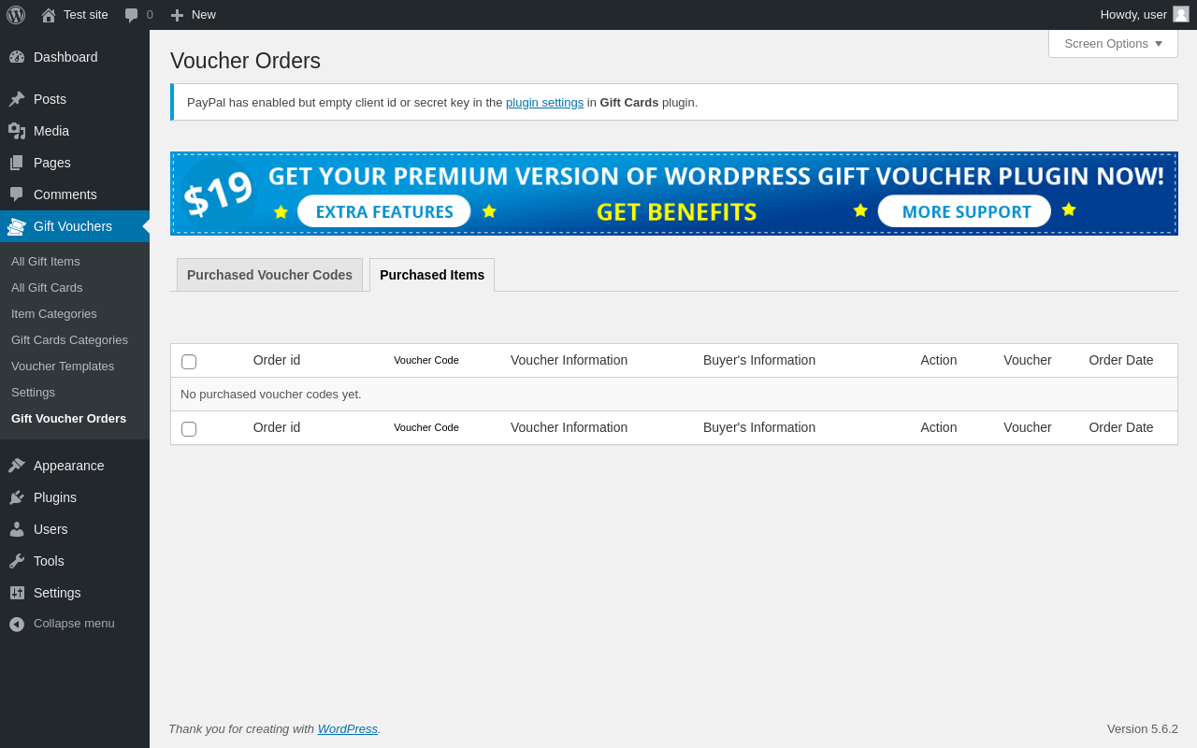1197x748 pixels.
Task: Open All Gift Items submenu
Action: [x=46, y=262]
